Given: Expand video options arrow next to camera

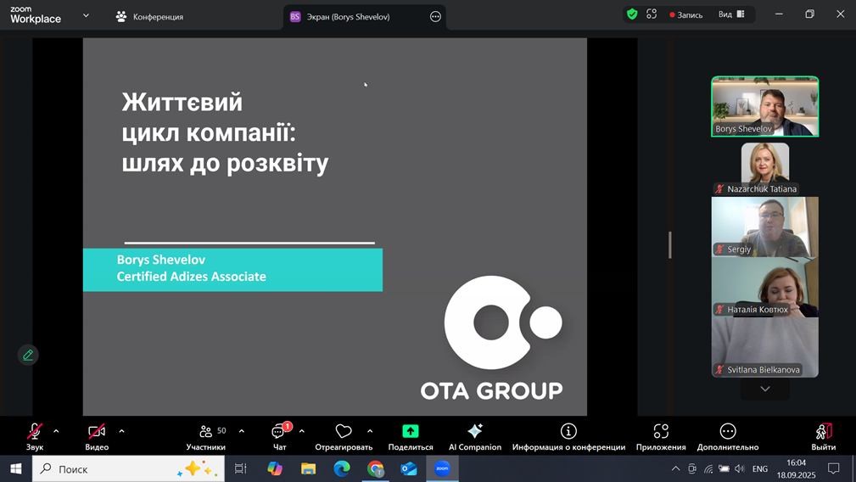Looking at the screenshot, I should coord(121,431).
